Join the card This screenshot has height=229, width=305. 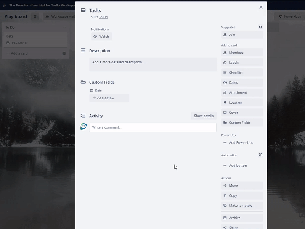click(x=242, y=35)
